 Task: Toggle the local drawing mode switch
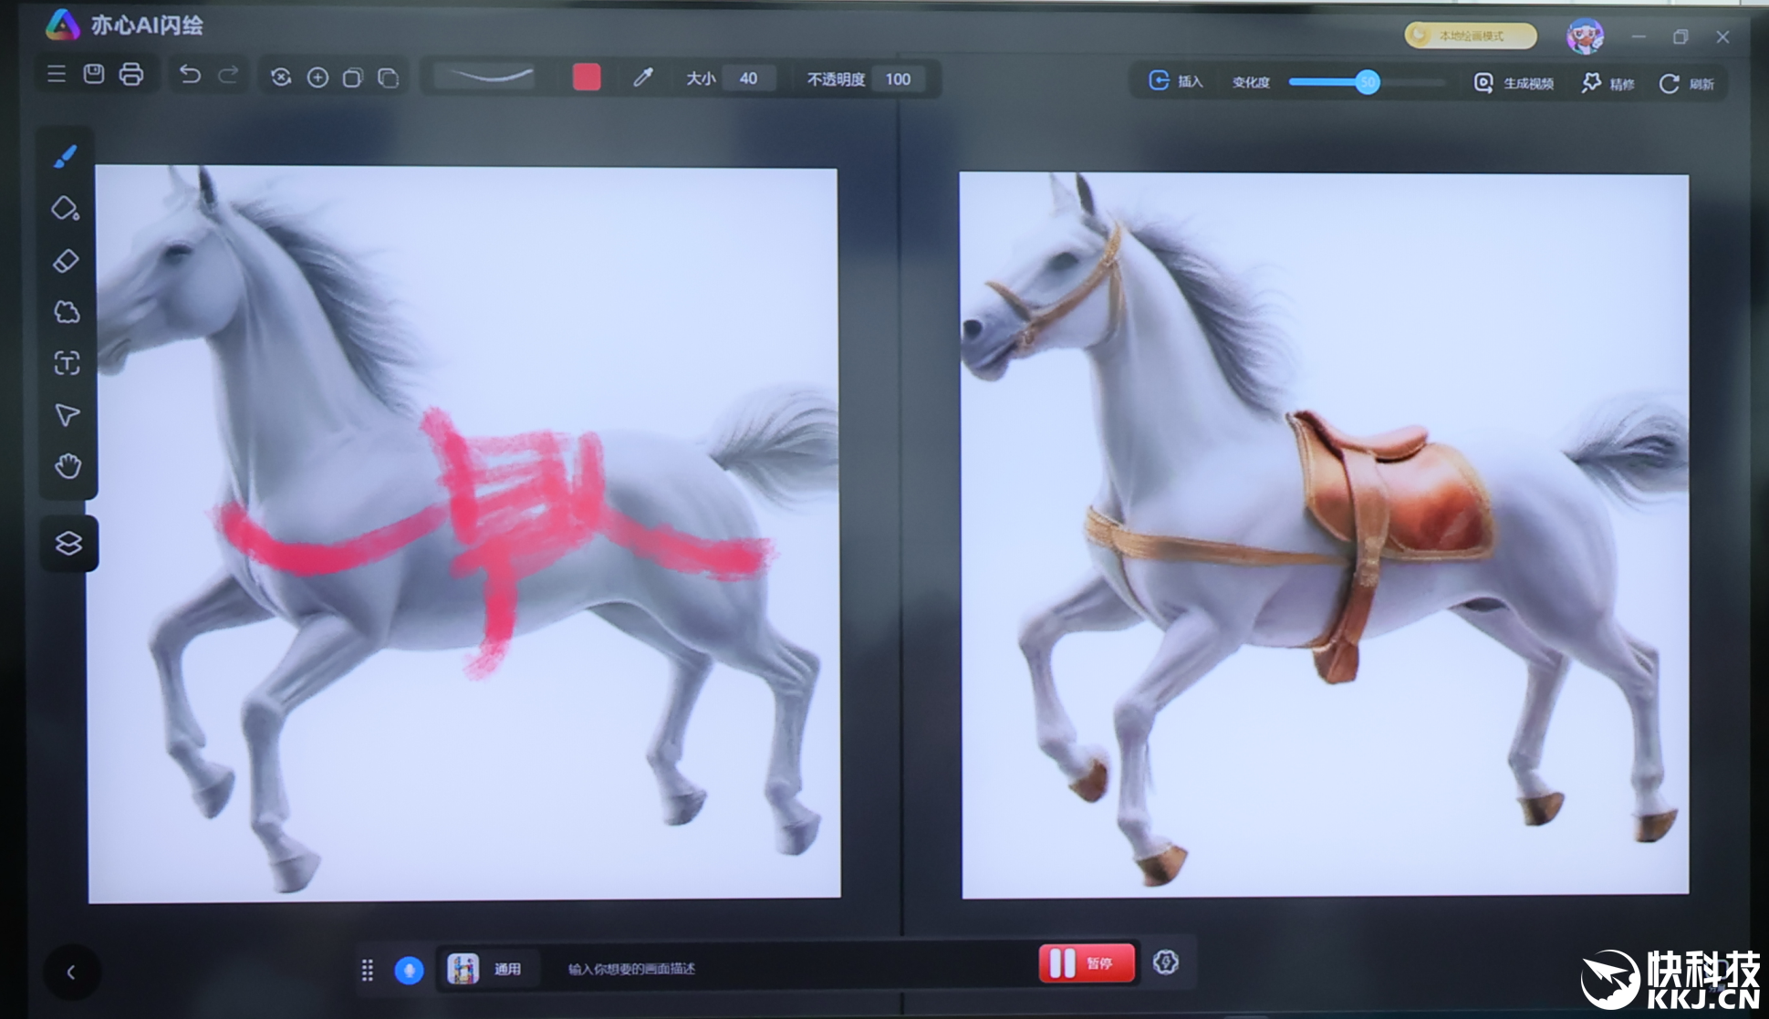pos(1470,36)
